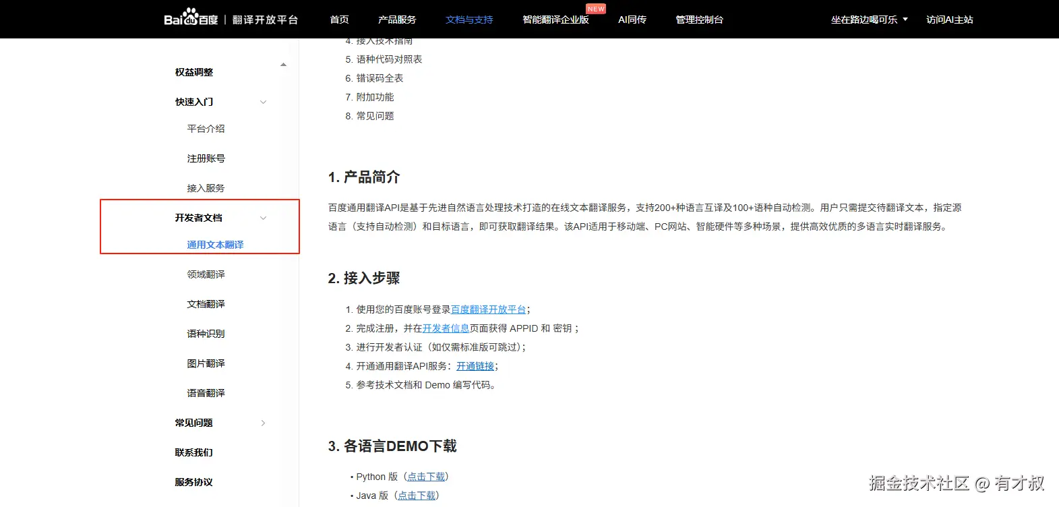Click the 开发者信息 hyperlink
Screen dimensions: 1059x507
[x=446, y=328]
